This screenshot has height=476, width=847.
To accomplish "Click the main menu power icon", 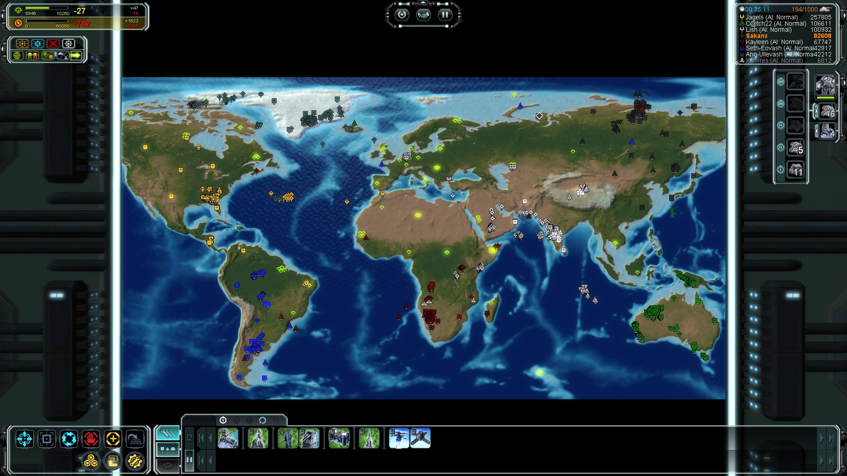I will (402, 15).
